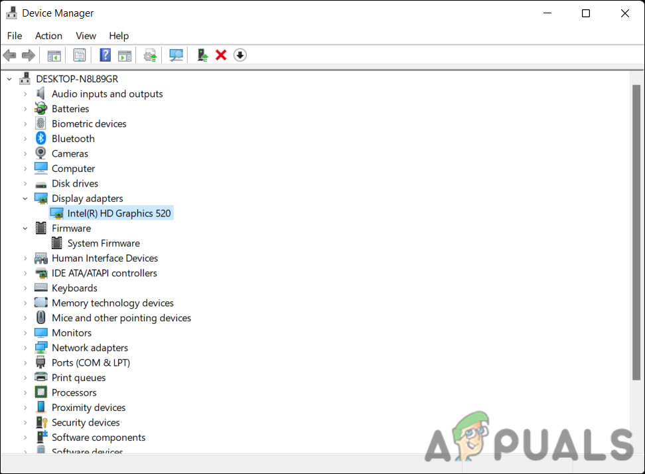
Task: Select the Bluetooth label
Action: [x=73, y=138]
